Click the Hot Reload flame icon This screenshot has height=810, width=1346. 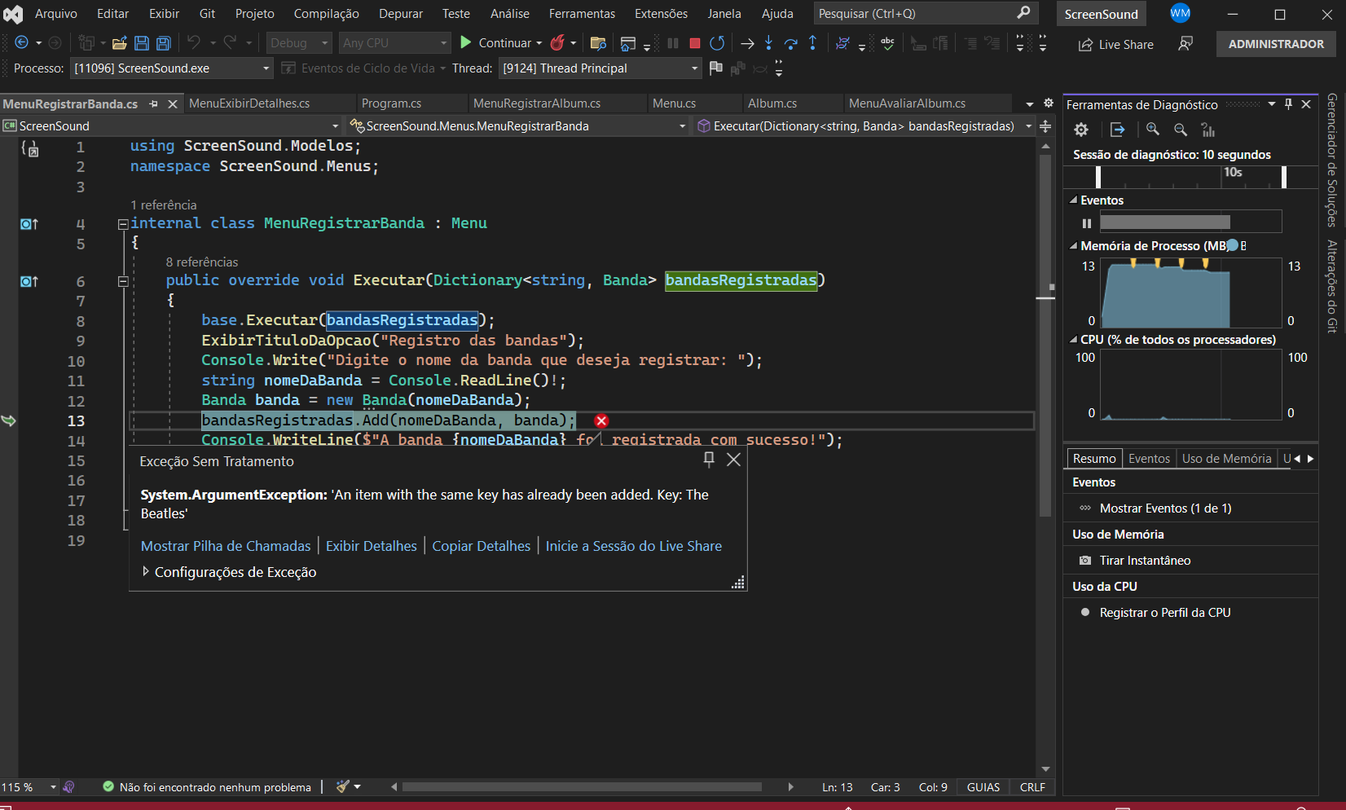[x=557, y=43]
